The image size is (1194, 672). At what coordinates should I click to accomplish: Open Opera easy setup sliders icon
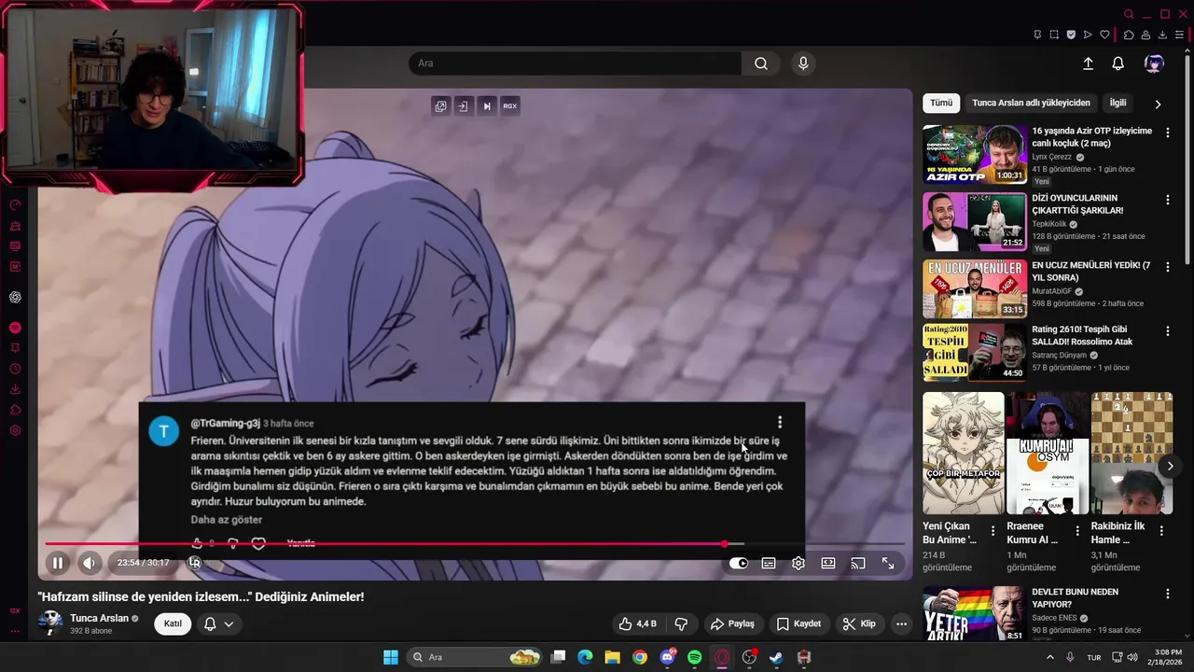click(1180, 35)
